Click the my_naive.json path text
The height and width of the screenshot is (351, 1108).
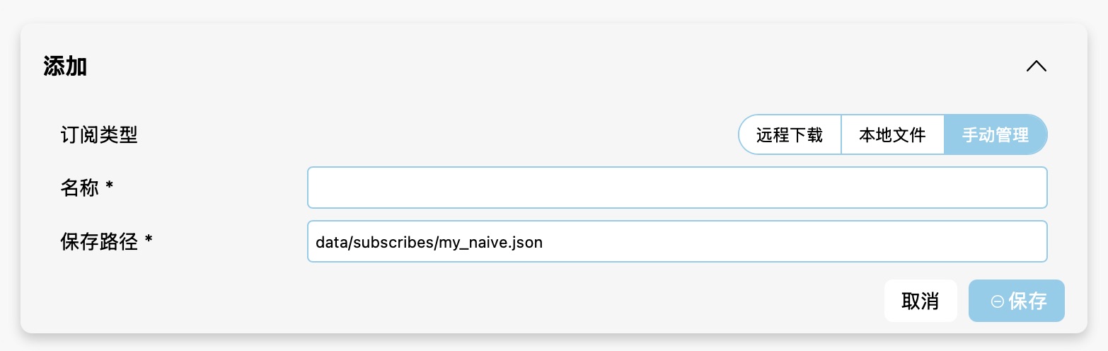[490, 243]
